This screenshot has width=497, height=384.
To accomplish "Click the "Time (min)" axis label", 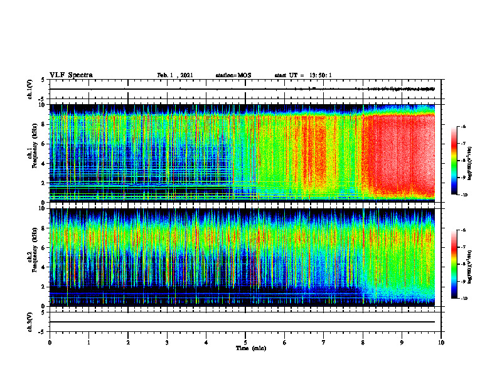I will coord(251,348).
